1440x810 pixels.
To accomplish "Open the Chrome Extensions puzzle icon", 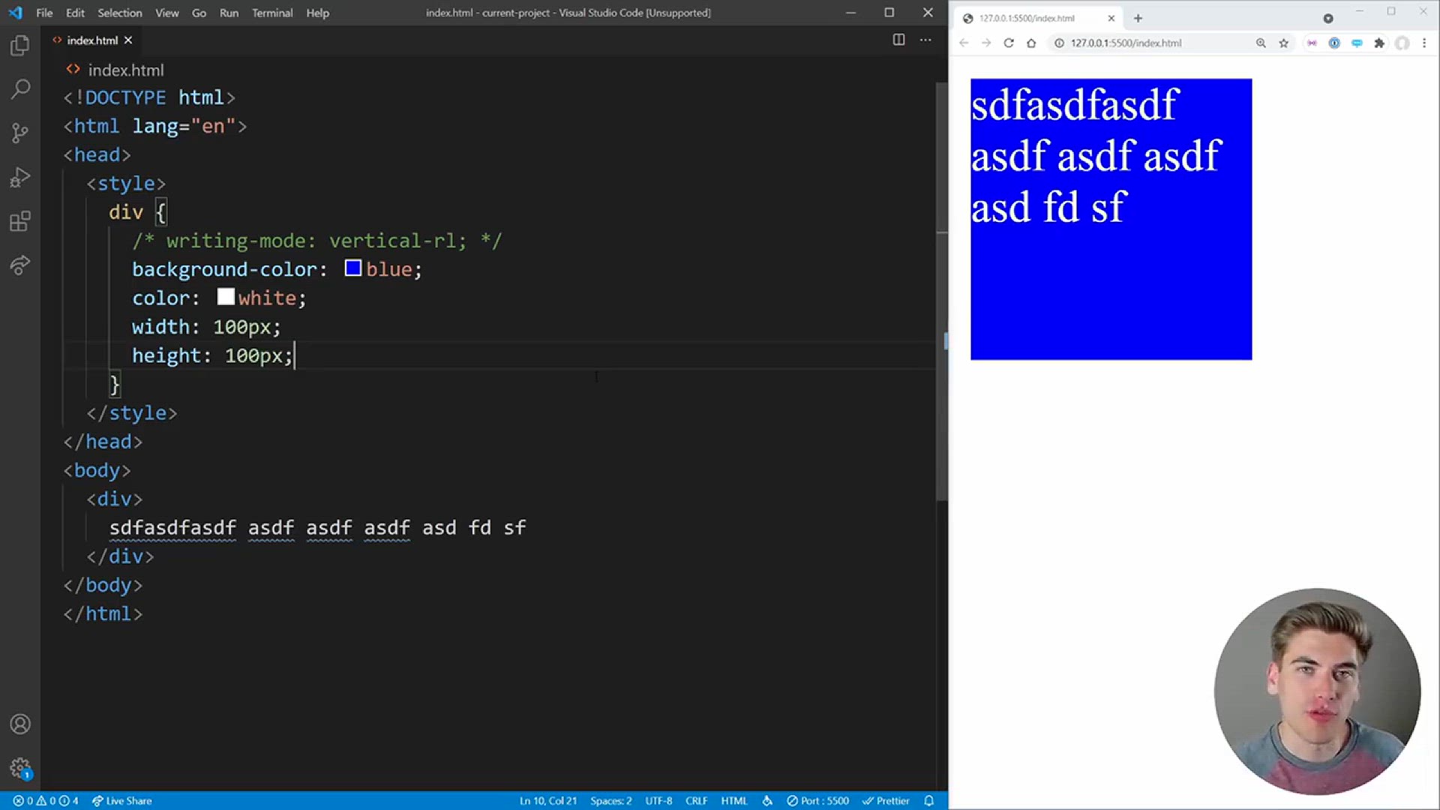I will [x=1378, y=43].
